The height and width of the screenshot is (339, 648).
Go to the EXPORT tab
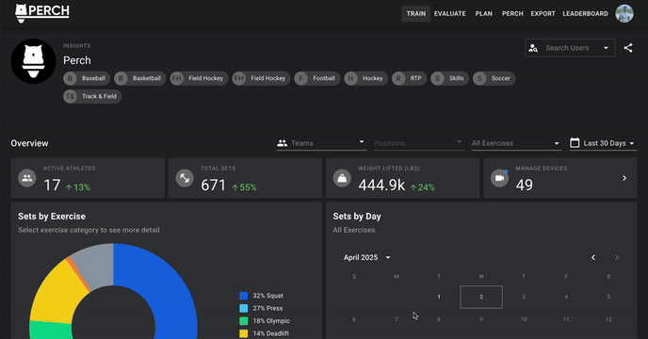coord(543,13)
